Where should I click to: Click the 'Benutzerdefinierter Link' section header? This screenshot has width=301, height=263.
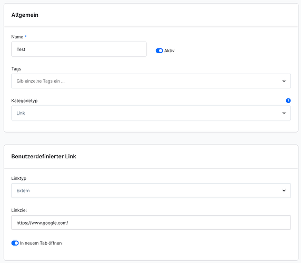click(x=44, y=156)
